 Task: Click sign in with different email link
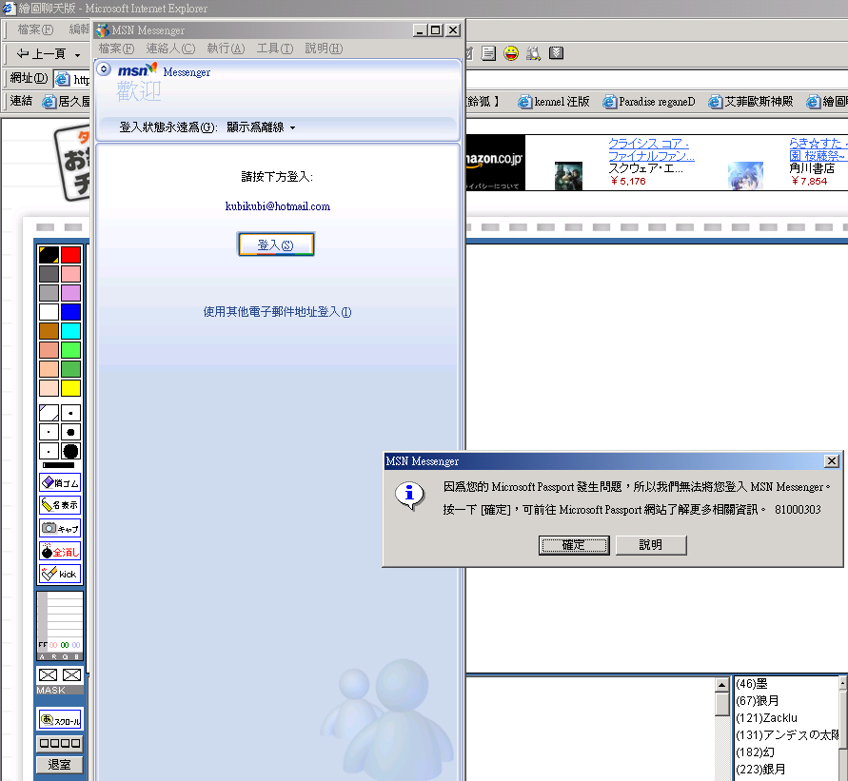pos(278,312)
